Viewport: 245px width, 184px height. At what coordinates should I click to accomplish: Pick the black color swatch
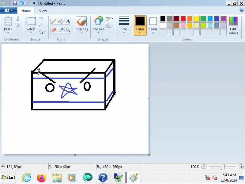pyautogui.click(x=163, y=19)
